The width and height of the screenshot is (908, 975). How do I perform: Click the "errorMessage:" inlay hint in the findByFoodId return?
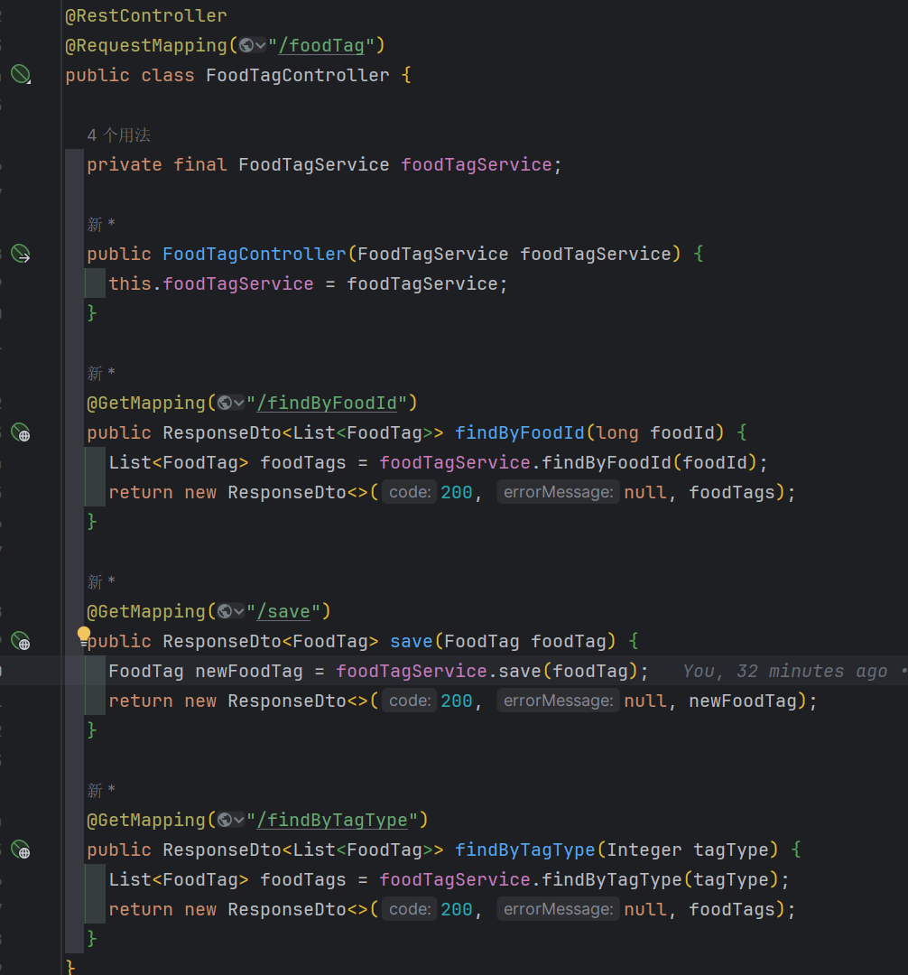(558, 492)
